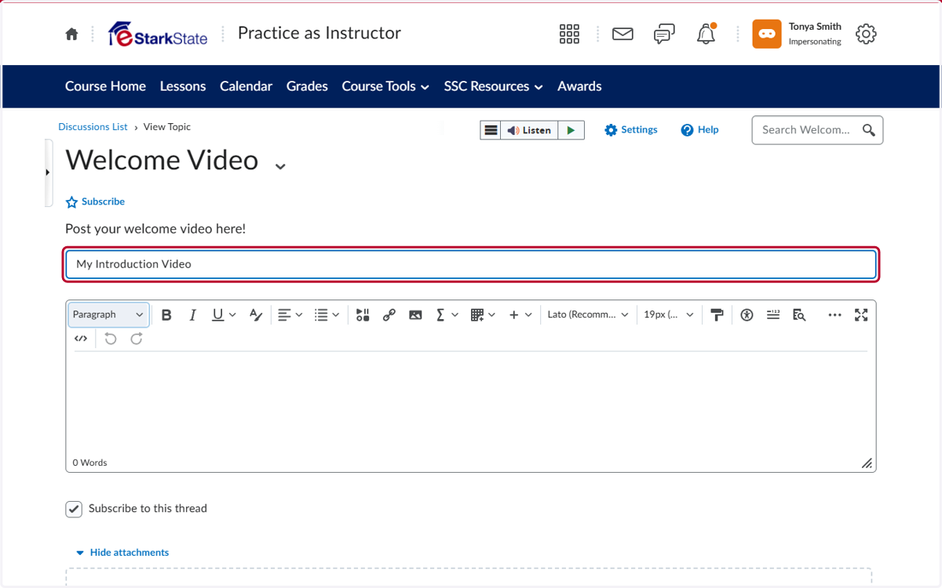Open the word count icon

coord(773,314)
